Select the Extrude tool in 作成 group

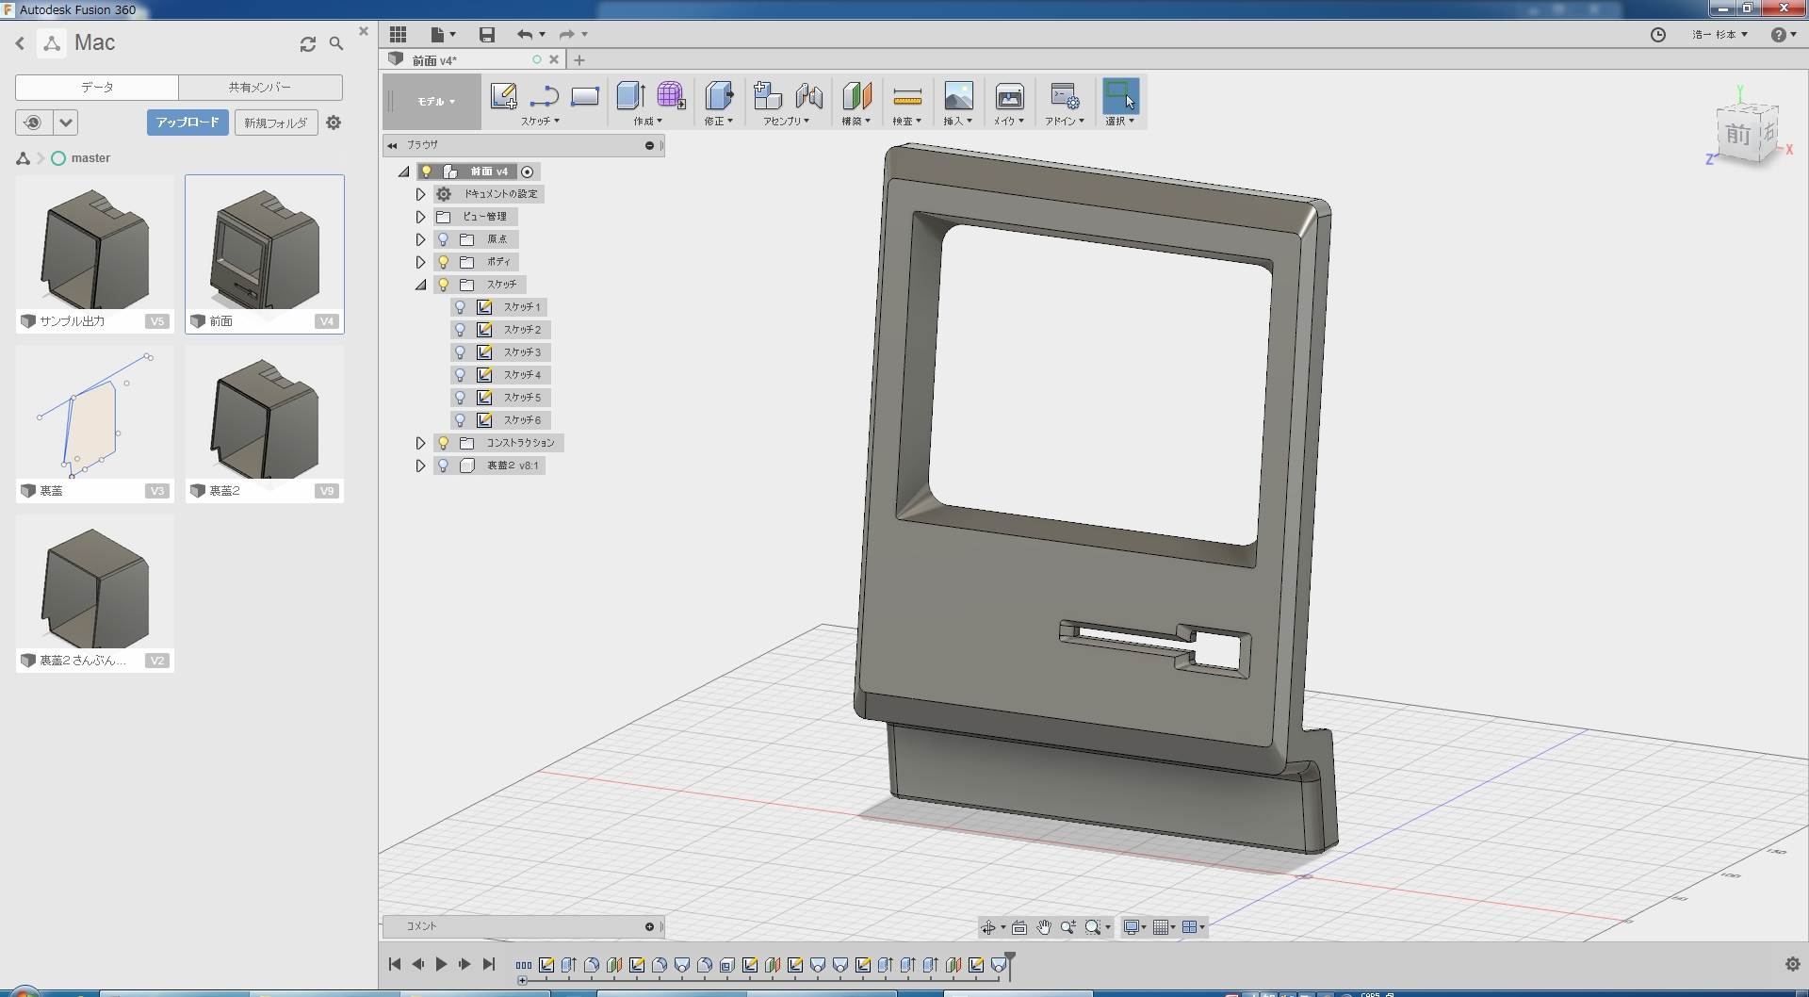coord(629,96)
